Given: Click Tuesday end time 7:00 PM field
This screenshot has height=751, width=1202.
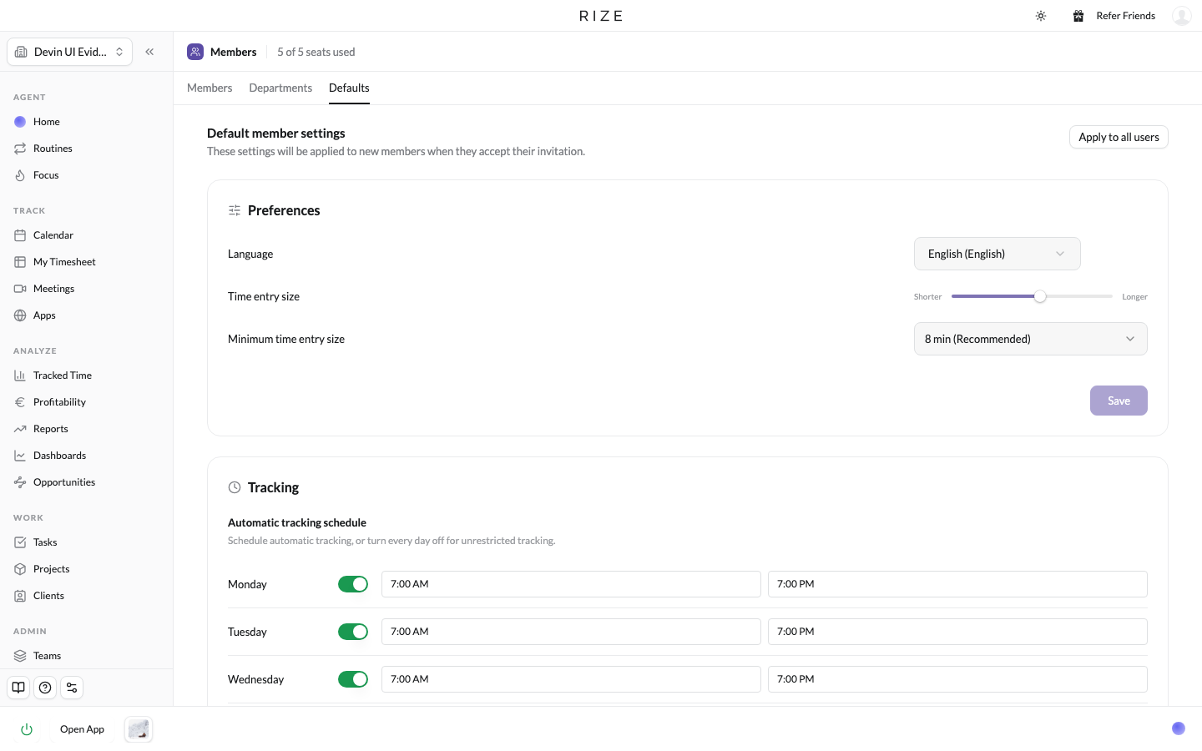Looking at the screenshot, I should click(x=957, y=632).
